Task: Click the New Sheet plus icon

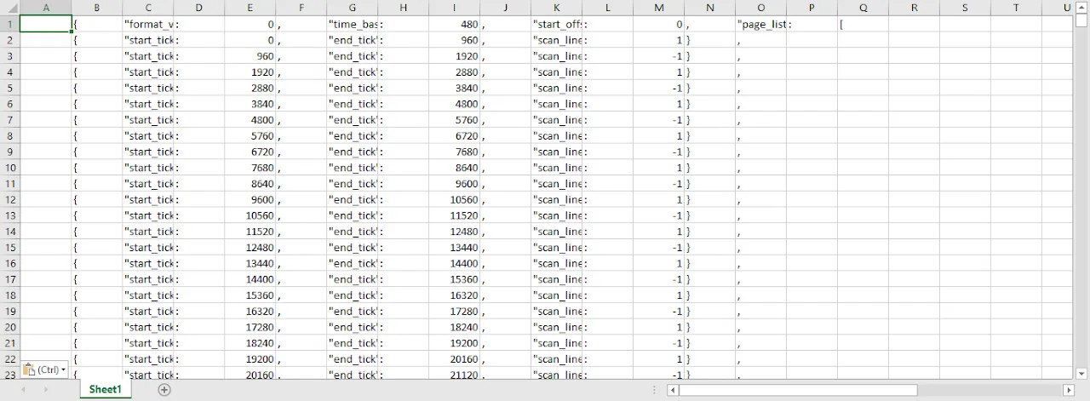Action: coord(164,390)
